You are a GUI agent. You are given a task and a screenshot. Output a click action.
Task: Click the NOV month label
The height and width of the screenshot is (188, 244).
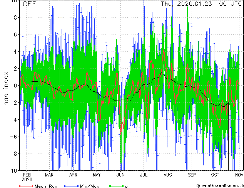click(x=239, y=175)
